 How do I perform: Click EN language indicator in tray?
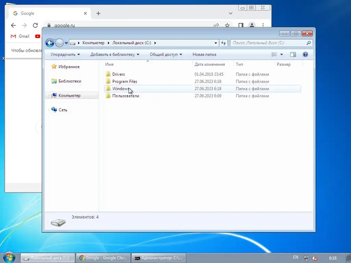coord(295,257)
